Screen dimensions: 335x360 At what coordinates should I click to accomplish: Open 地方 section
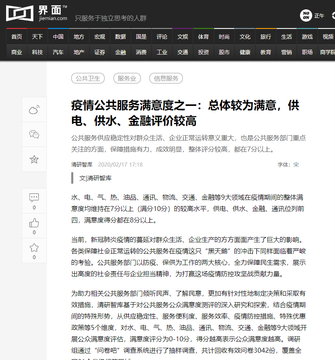[x=79, y=37]
